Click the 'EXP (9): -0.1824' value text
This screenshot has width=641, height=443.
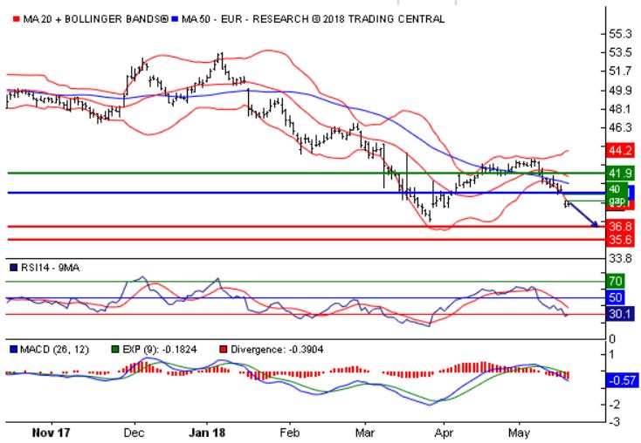160,350
